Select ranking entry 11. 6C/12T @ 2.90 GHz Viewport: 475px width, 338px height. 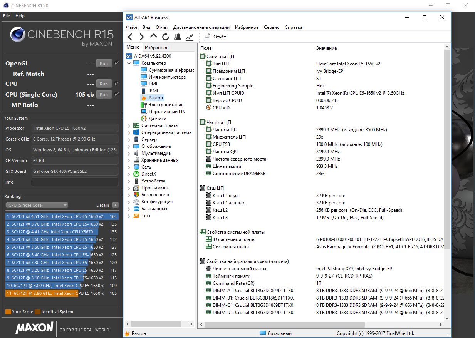pos(62,293)
